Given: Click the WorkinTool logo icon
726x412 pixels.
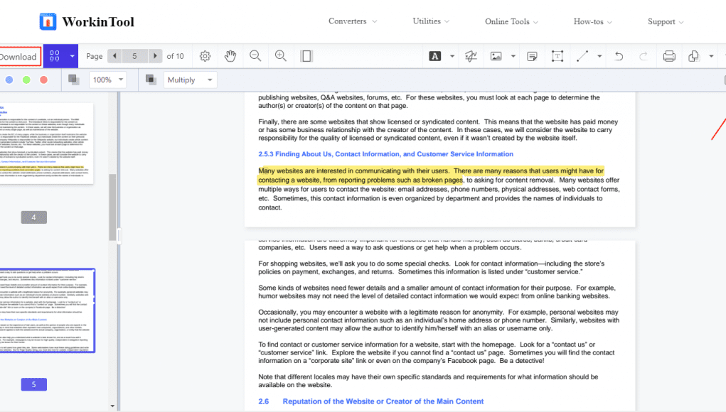Looking at the screenshot, I should [48, 21].
